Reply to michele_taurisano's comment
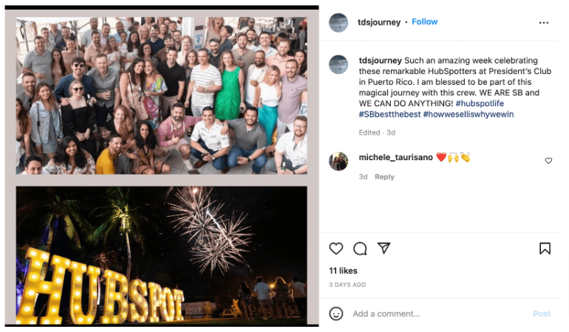Screen dimensions: 569x332 pos(384,177)
